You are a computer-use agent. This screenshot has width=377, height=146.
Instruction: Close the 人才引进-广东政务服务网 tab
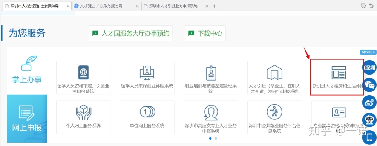137,6
